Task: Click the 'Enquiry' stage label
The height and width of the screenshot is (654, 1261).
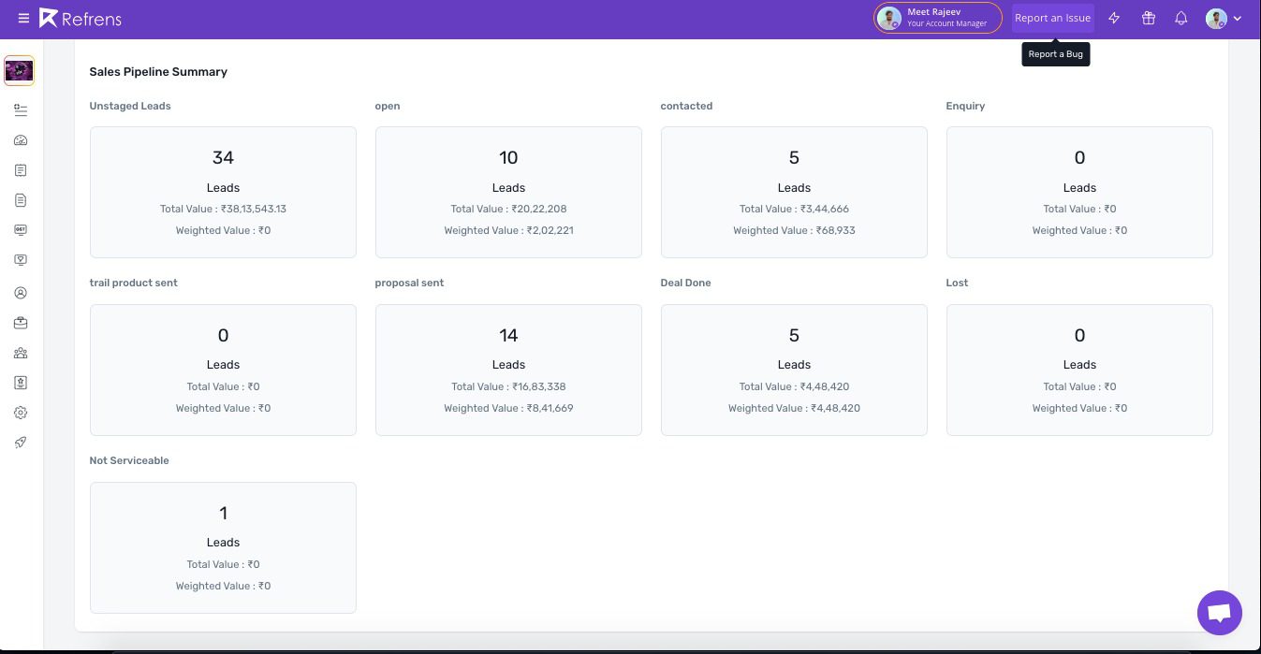Action: 965,106
